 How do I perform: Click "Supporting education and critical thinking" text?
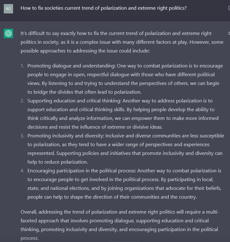pos(74,101)
